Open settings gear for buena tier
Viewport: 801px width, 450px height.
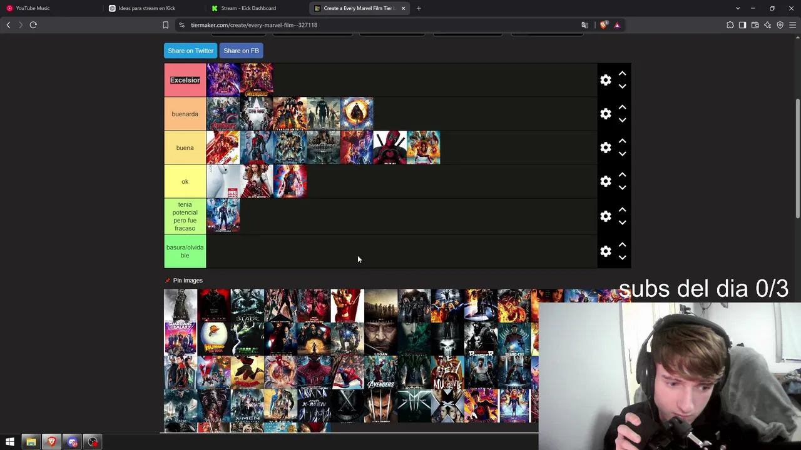[x=605, y=147]
